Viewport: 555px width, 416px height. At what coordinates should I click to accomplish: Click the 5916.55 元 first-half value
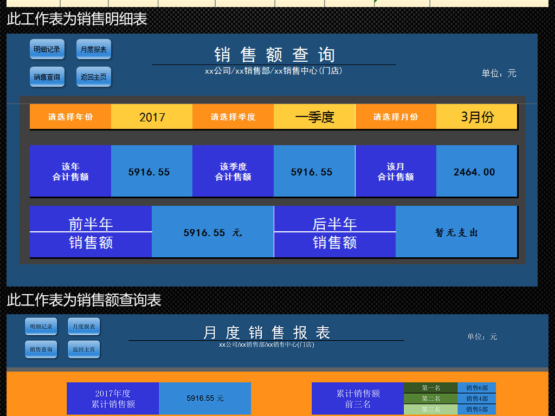(x=212, y=232)
